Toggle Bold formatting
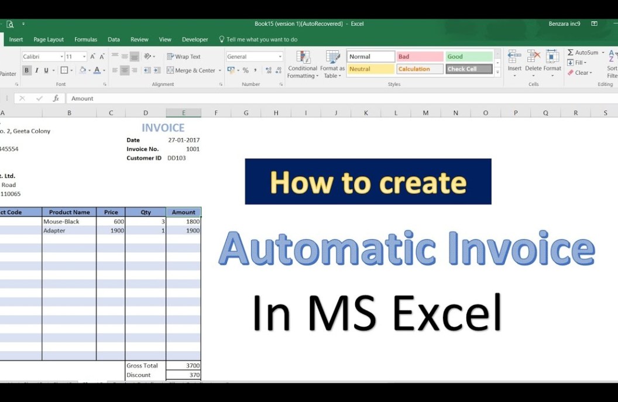Viewport: 618px width, 402px height. point(26,71)
